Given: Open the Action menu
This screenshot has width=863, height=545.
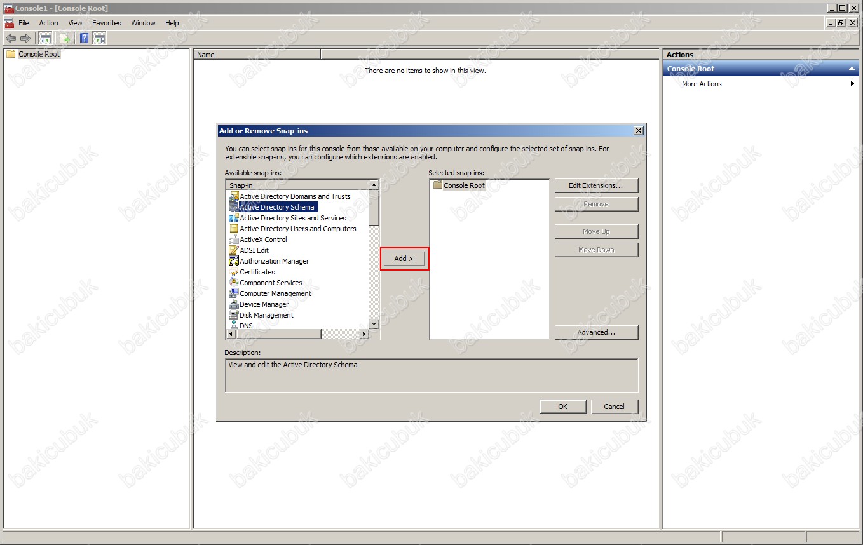Looking at the screenshot, I should click(48, 23).
